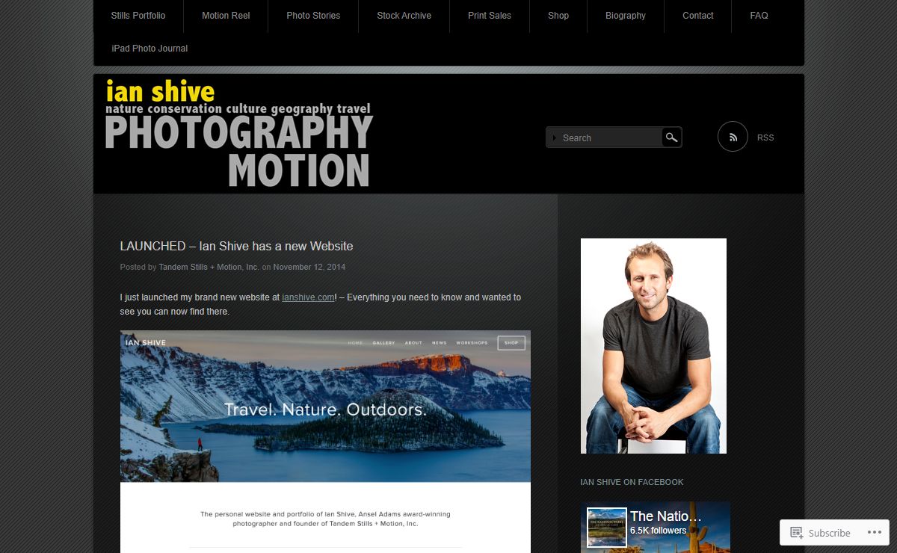
Task: Click The Natio… Facebook page title
Action: [x=666, y=516]
